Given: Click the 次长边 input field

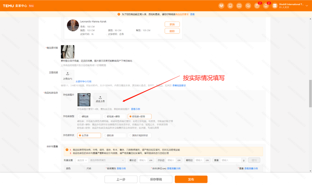Looking at the screenshot, I should (x=171, y=160).
